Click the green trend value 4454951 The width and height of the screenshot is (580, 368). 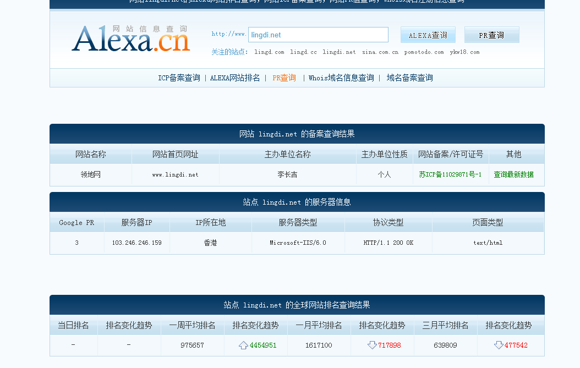point(263,345)
